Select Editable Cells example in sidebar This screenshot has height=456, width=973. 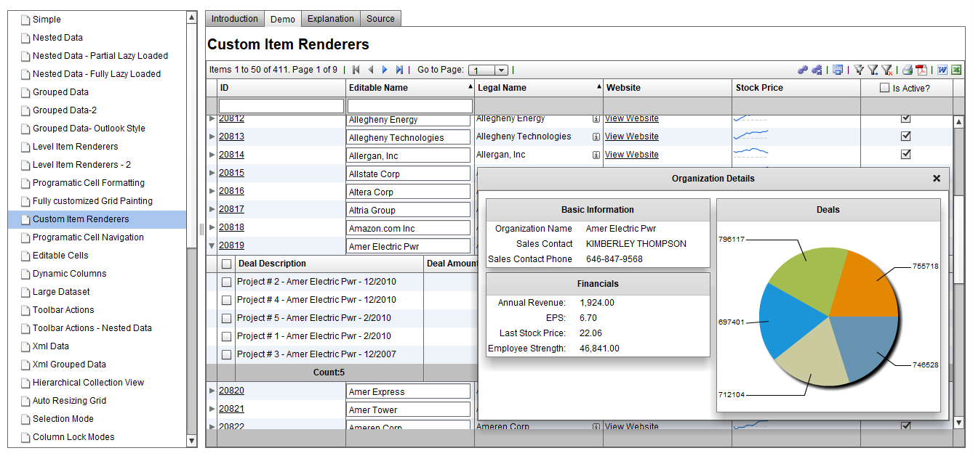60,256
